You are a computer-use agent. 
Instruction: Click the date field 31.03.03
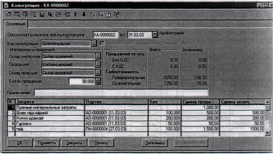(140, 35)
